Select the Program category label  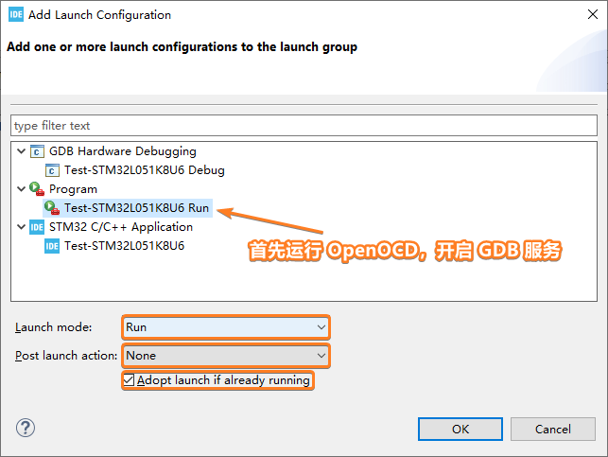73,189
